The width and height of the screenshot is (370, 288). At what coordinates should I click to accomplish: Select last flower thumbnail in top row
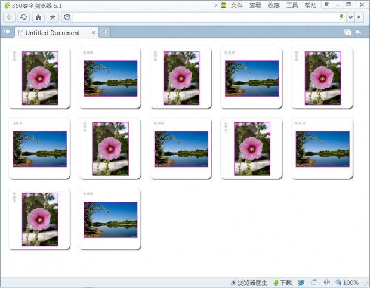pos(323,78)
